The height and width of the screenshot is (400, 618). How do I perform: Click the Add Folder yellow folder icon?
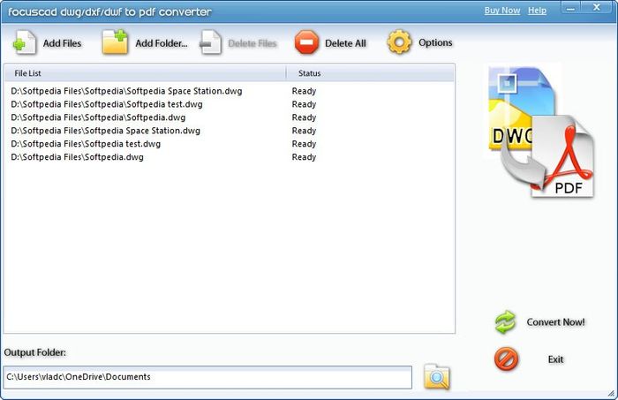point(115,42)
